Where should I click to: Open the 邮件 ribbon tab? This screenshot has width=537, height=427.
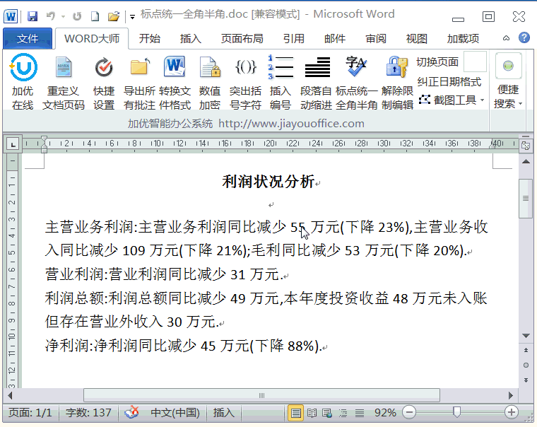pos(335,38)
